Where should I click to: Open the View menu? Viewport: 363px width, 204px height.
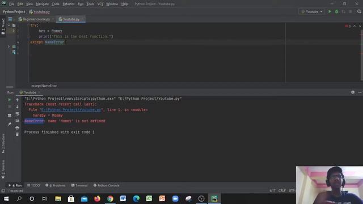point(29,4)
